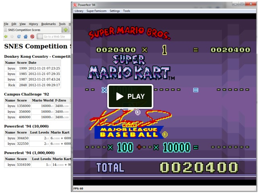This screenshot has height=194, width=261.
Task: Click the browser reload icon
Action: (19, 36)
